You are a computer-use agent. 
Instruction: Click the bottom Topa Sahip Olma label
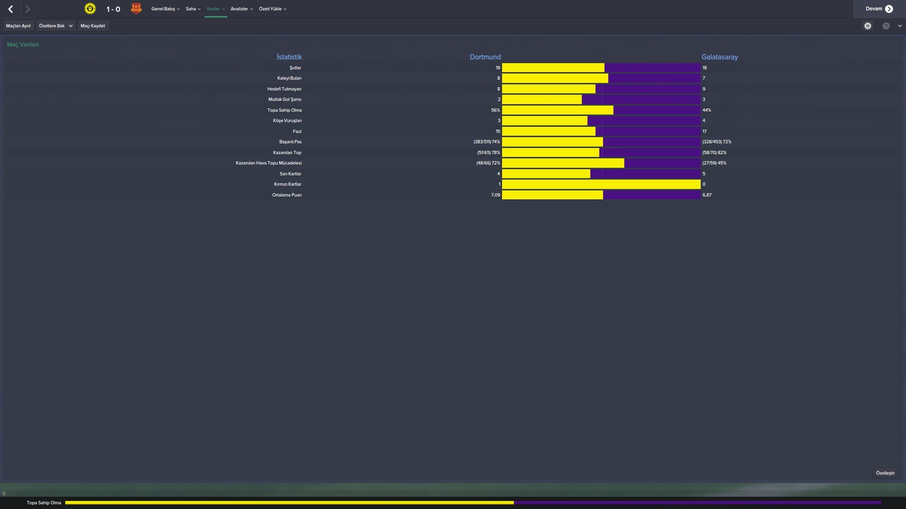click(44, 503)
